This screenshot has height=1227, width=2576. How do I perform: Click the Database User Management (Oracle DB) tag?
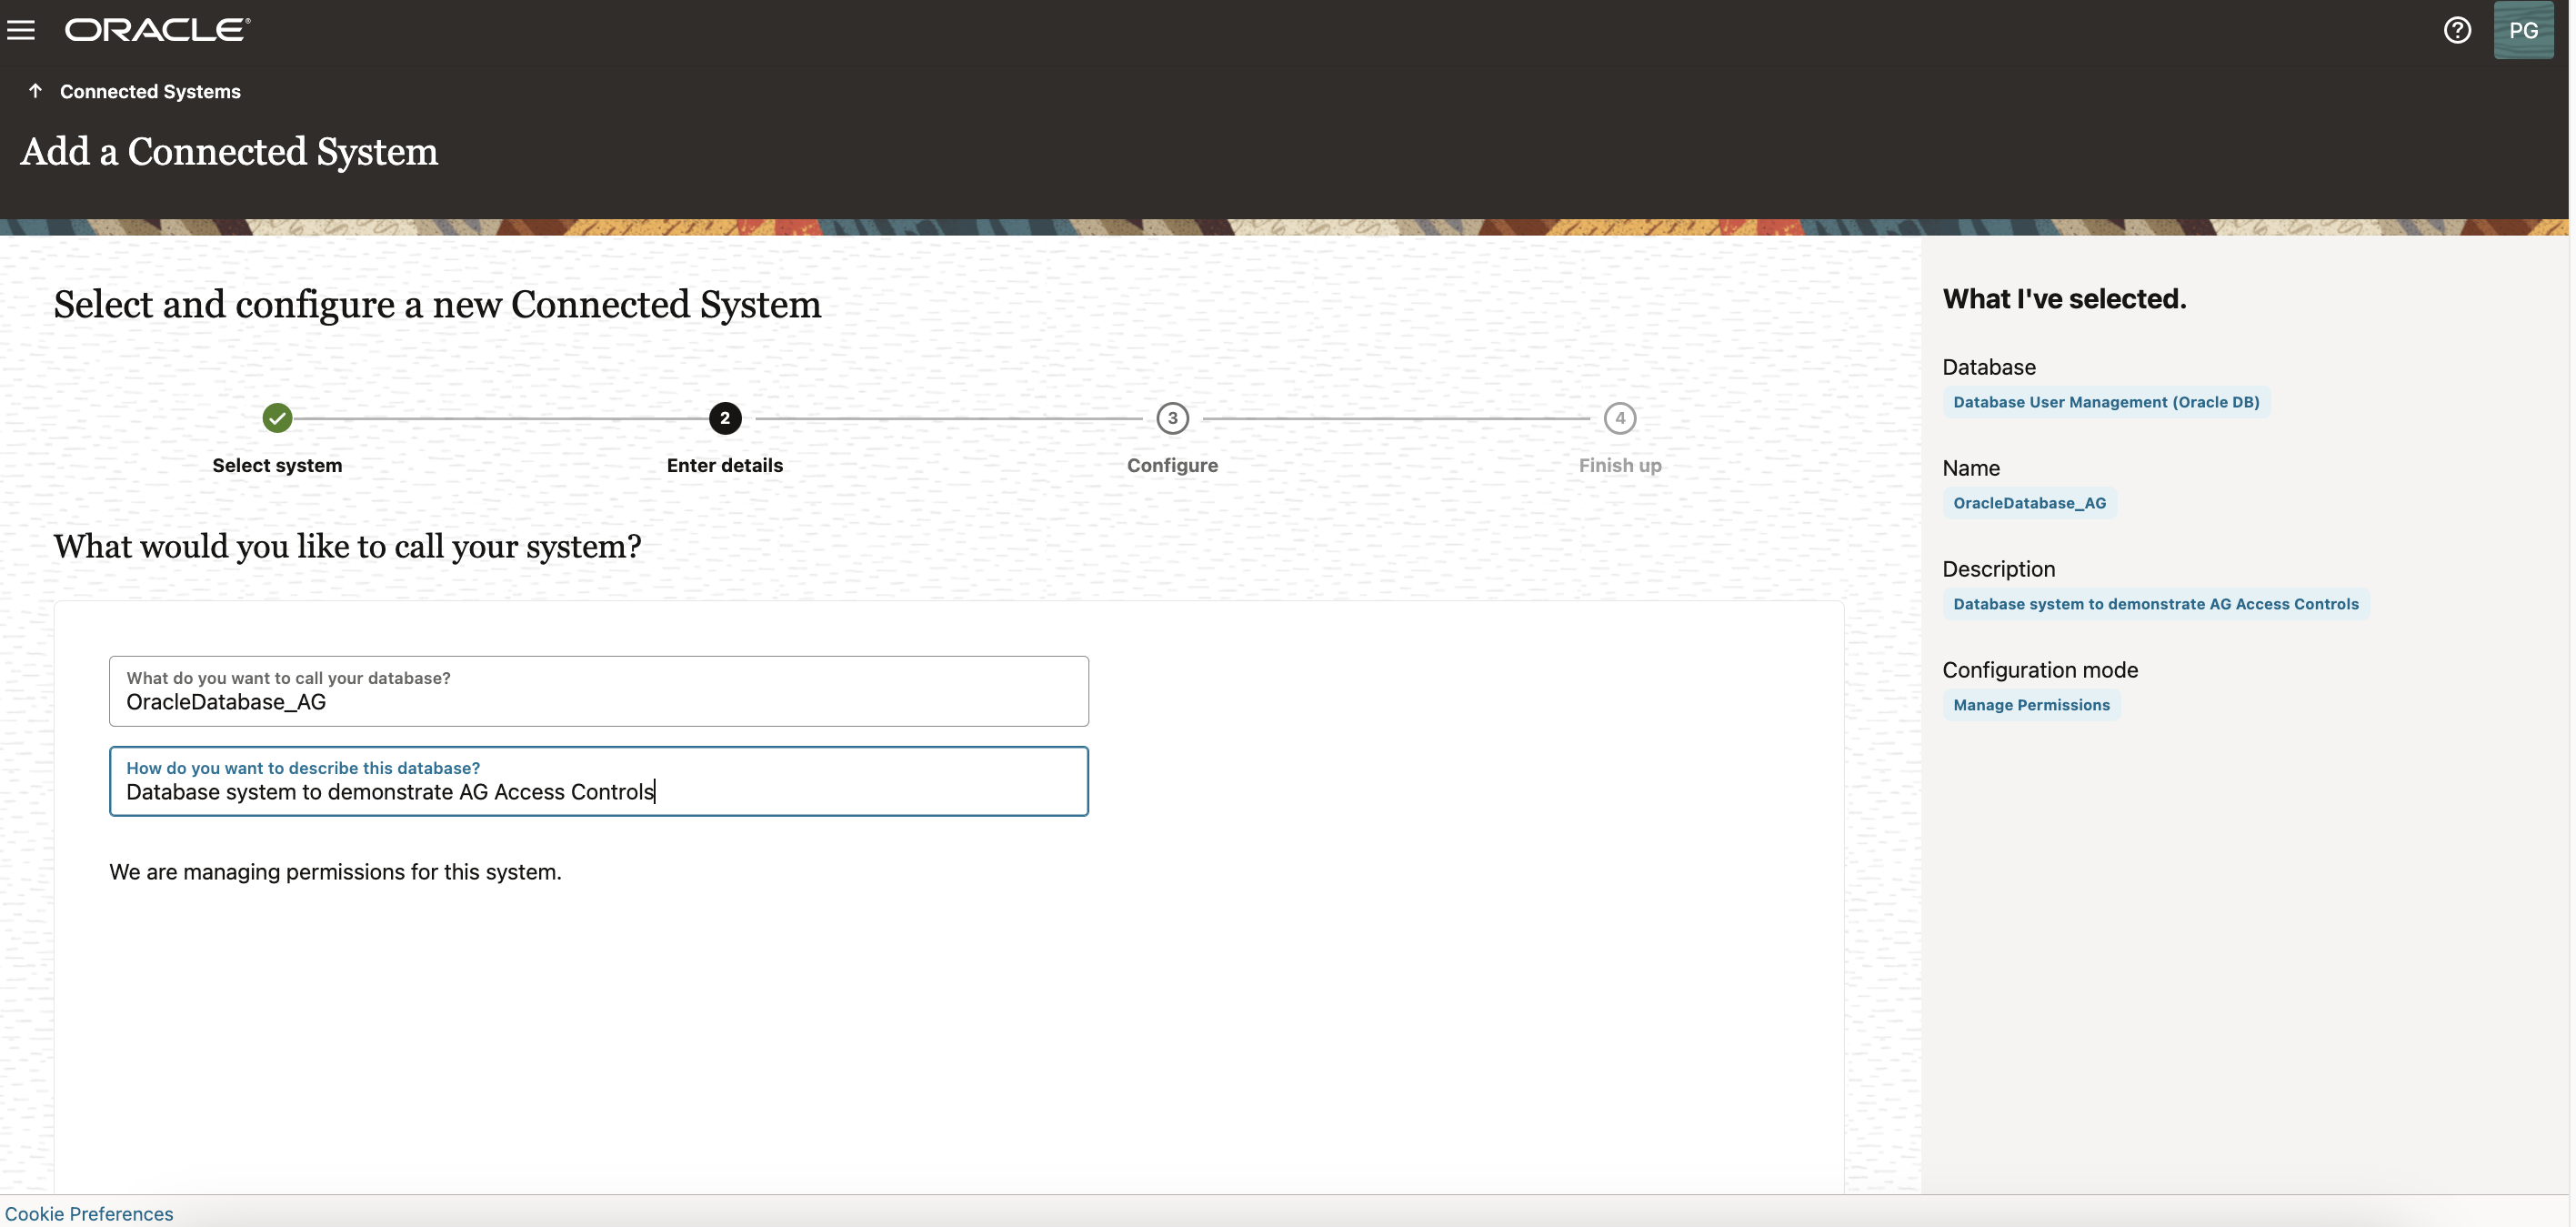[2105, 402]
